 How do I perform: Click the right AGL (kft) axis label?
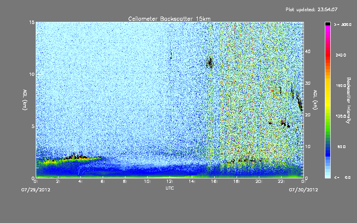315,99
